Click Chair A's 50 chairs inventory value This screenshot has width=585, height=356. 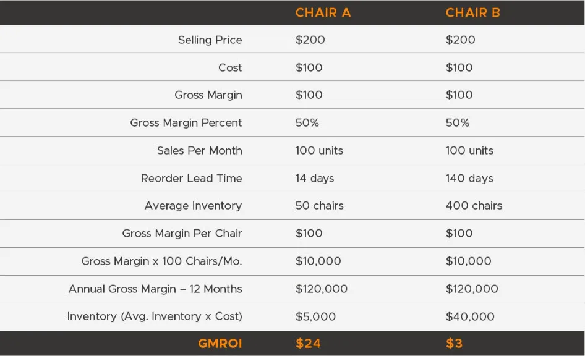click(x=319, y=206)
